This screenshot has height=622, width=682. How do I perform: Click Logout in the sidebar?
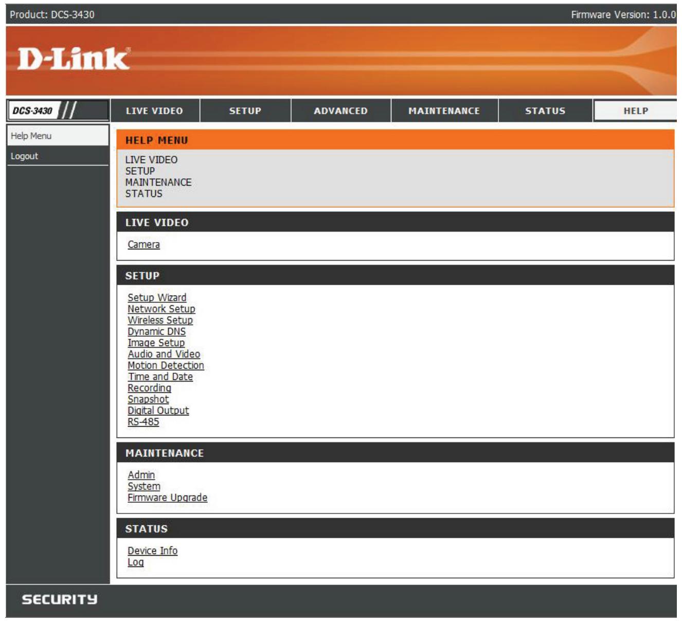point(58,156)
